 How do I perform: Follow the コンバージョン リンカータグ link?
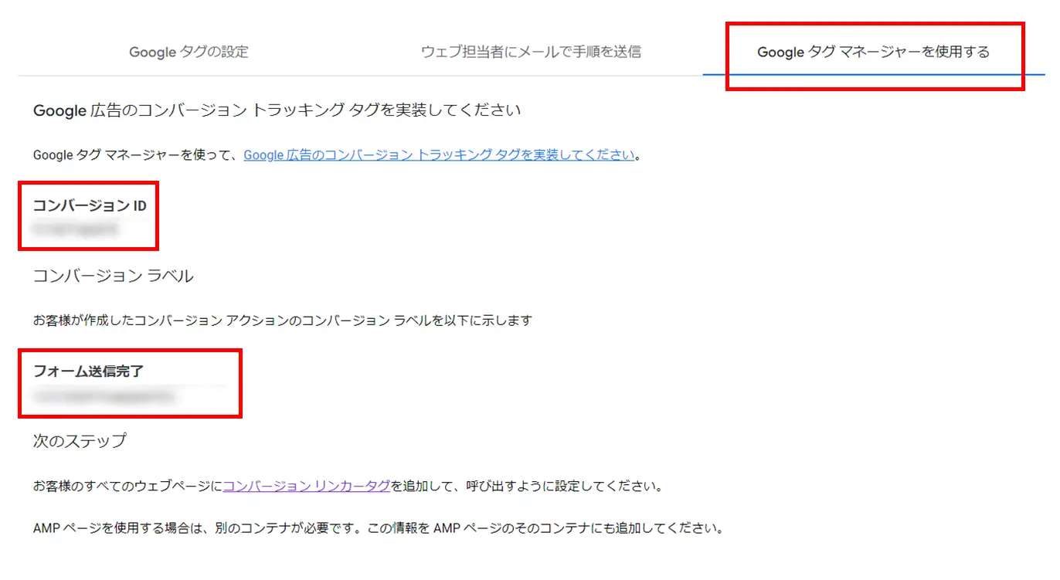click(306, 487)
